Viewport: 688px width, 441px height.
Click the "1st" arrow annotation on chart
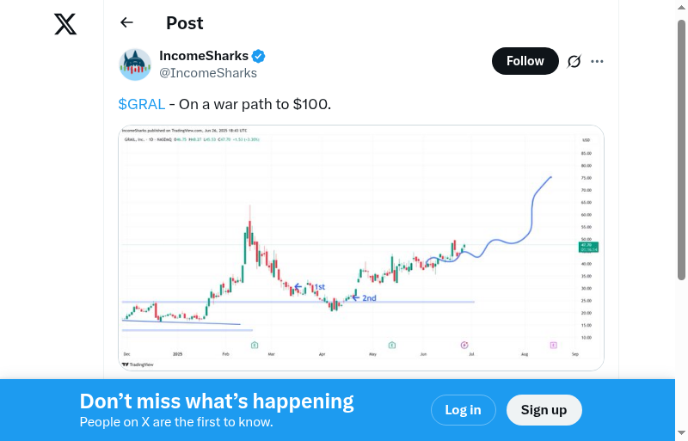click(x=311, y=287)
